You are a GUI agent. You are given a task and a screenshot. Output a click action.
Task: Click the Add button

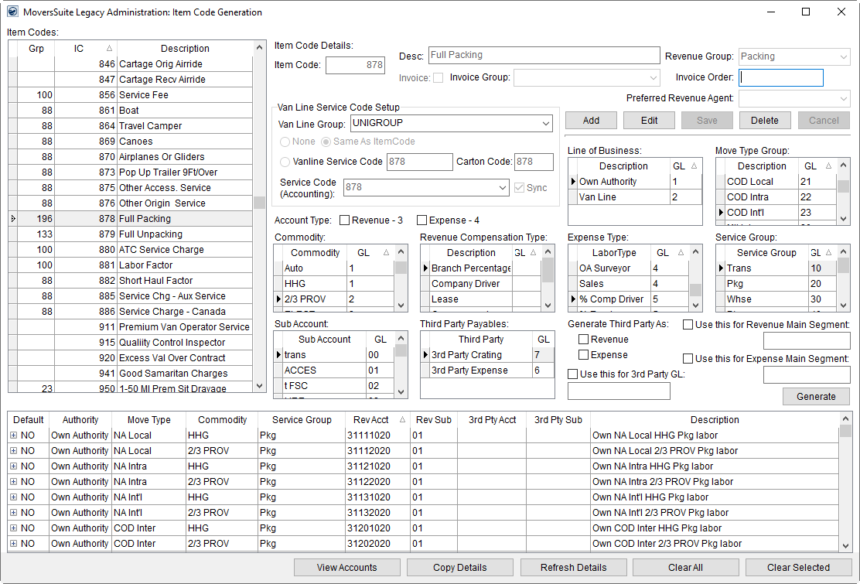pyautogui.click(x=590, y=120)
